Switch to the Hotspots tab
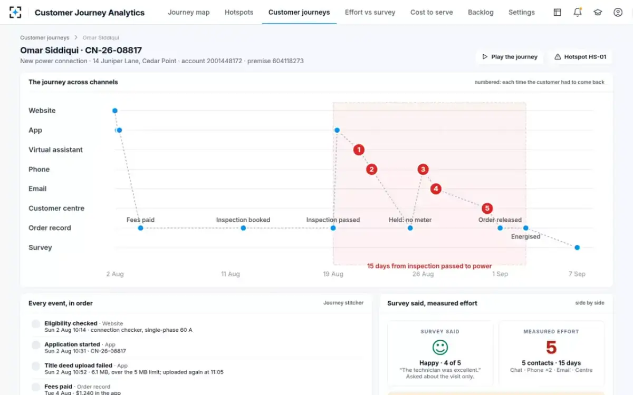This screenshot has height=395, width=633. pos(239,12)
